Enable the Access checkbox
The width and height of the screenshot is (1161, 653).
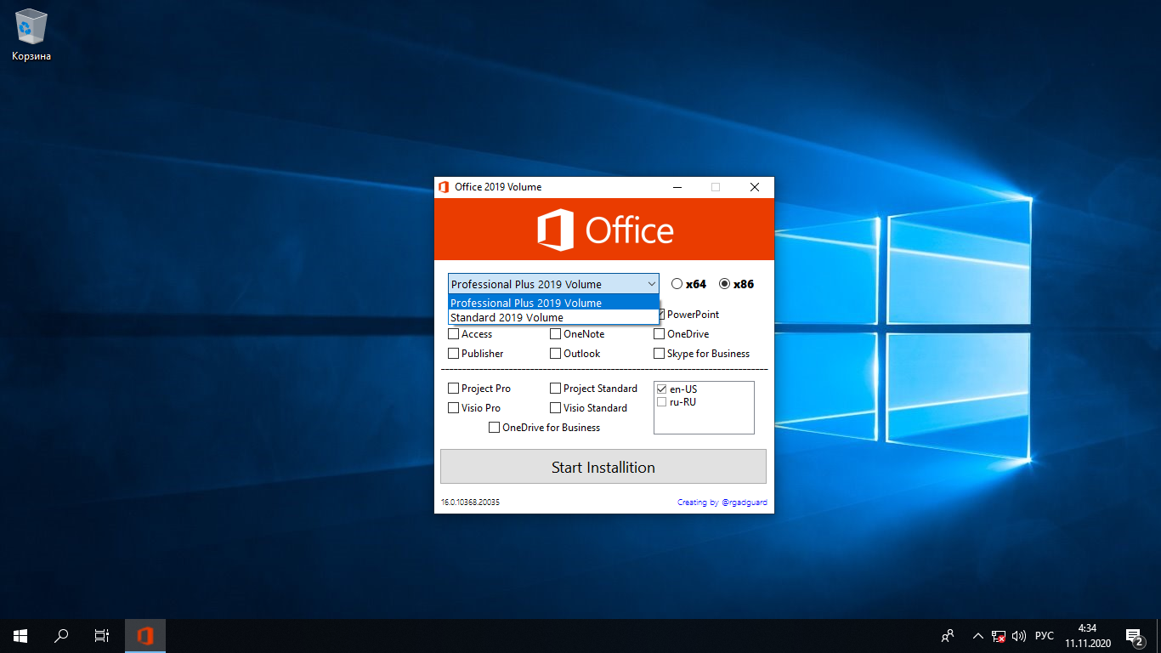[454, 334]
